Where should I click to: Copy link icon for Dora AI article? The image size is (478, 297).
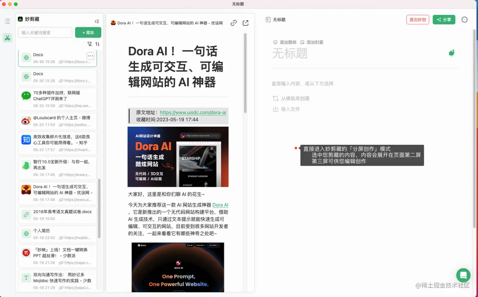(234, 23)
